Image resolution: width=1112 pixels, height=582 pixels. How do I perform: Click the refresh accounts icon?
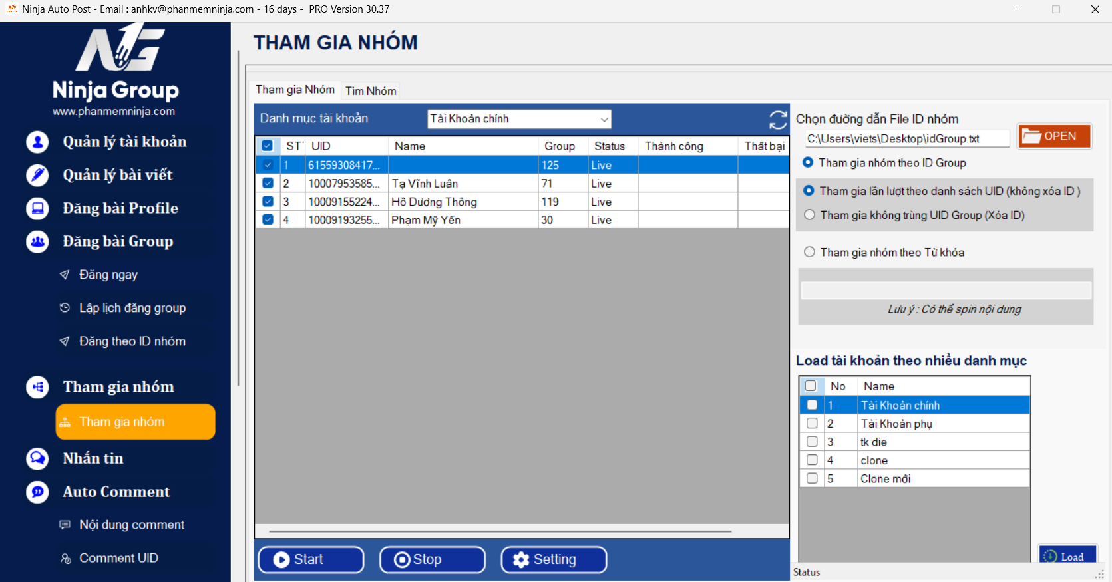click(x=777, y=120)
